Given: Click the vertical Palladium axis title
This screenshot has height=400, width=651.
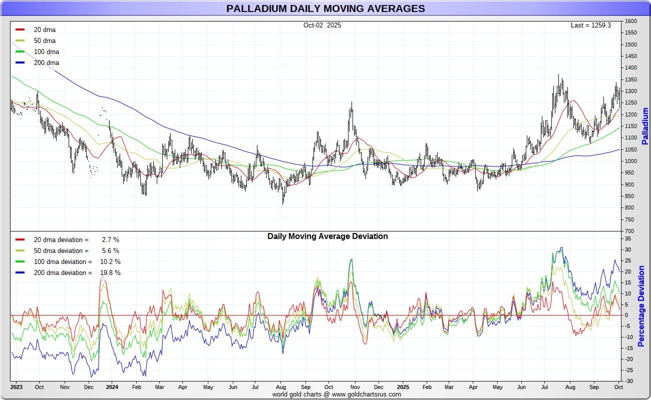Looking at the screenshot, I should pos(645,126).
